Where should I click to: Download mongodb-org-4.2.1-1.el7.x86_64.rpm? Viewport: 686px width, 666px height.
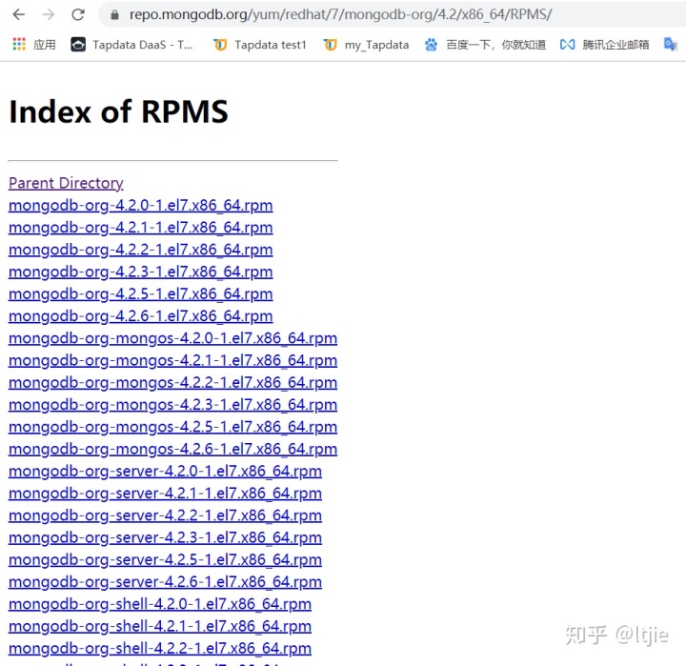140,228
